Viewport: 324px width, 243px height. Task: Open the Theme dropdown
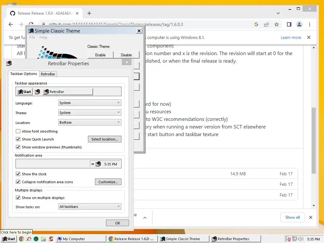pyautogui.click(x=90, y=113)
